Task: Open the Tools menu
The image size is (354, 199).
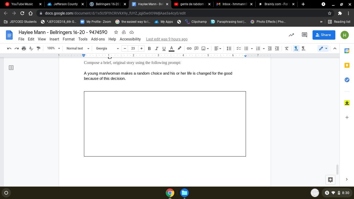Action: pyautogui.click(x=83, y=39)
